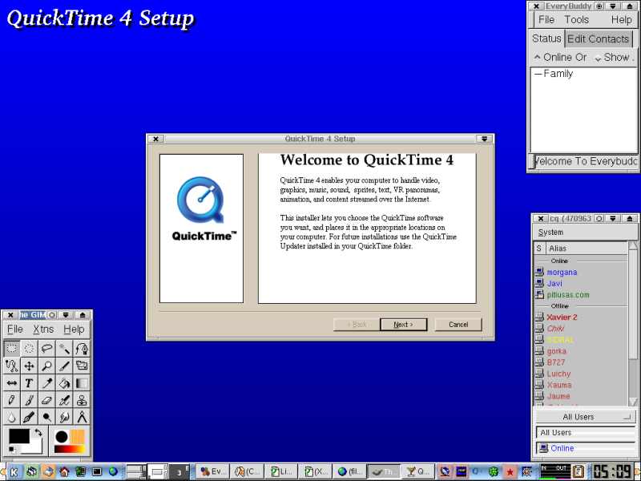This screenshot has width=641, height=481.
Task: Select the Airbrush tool in GIMP
Action: click(64, 400)
